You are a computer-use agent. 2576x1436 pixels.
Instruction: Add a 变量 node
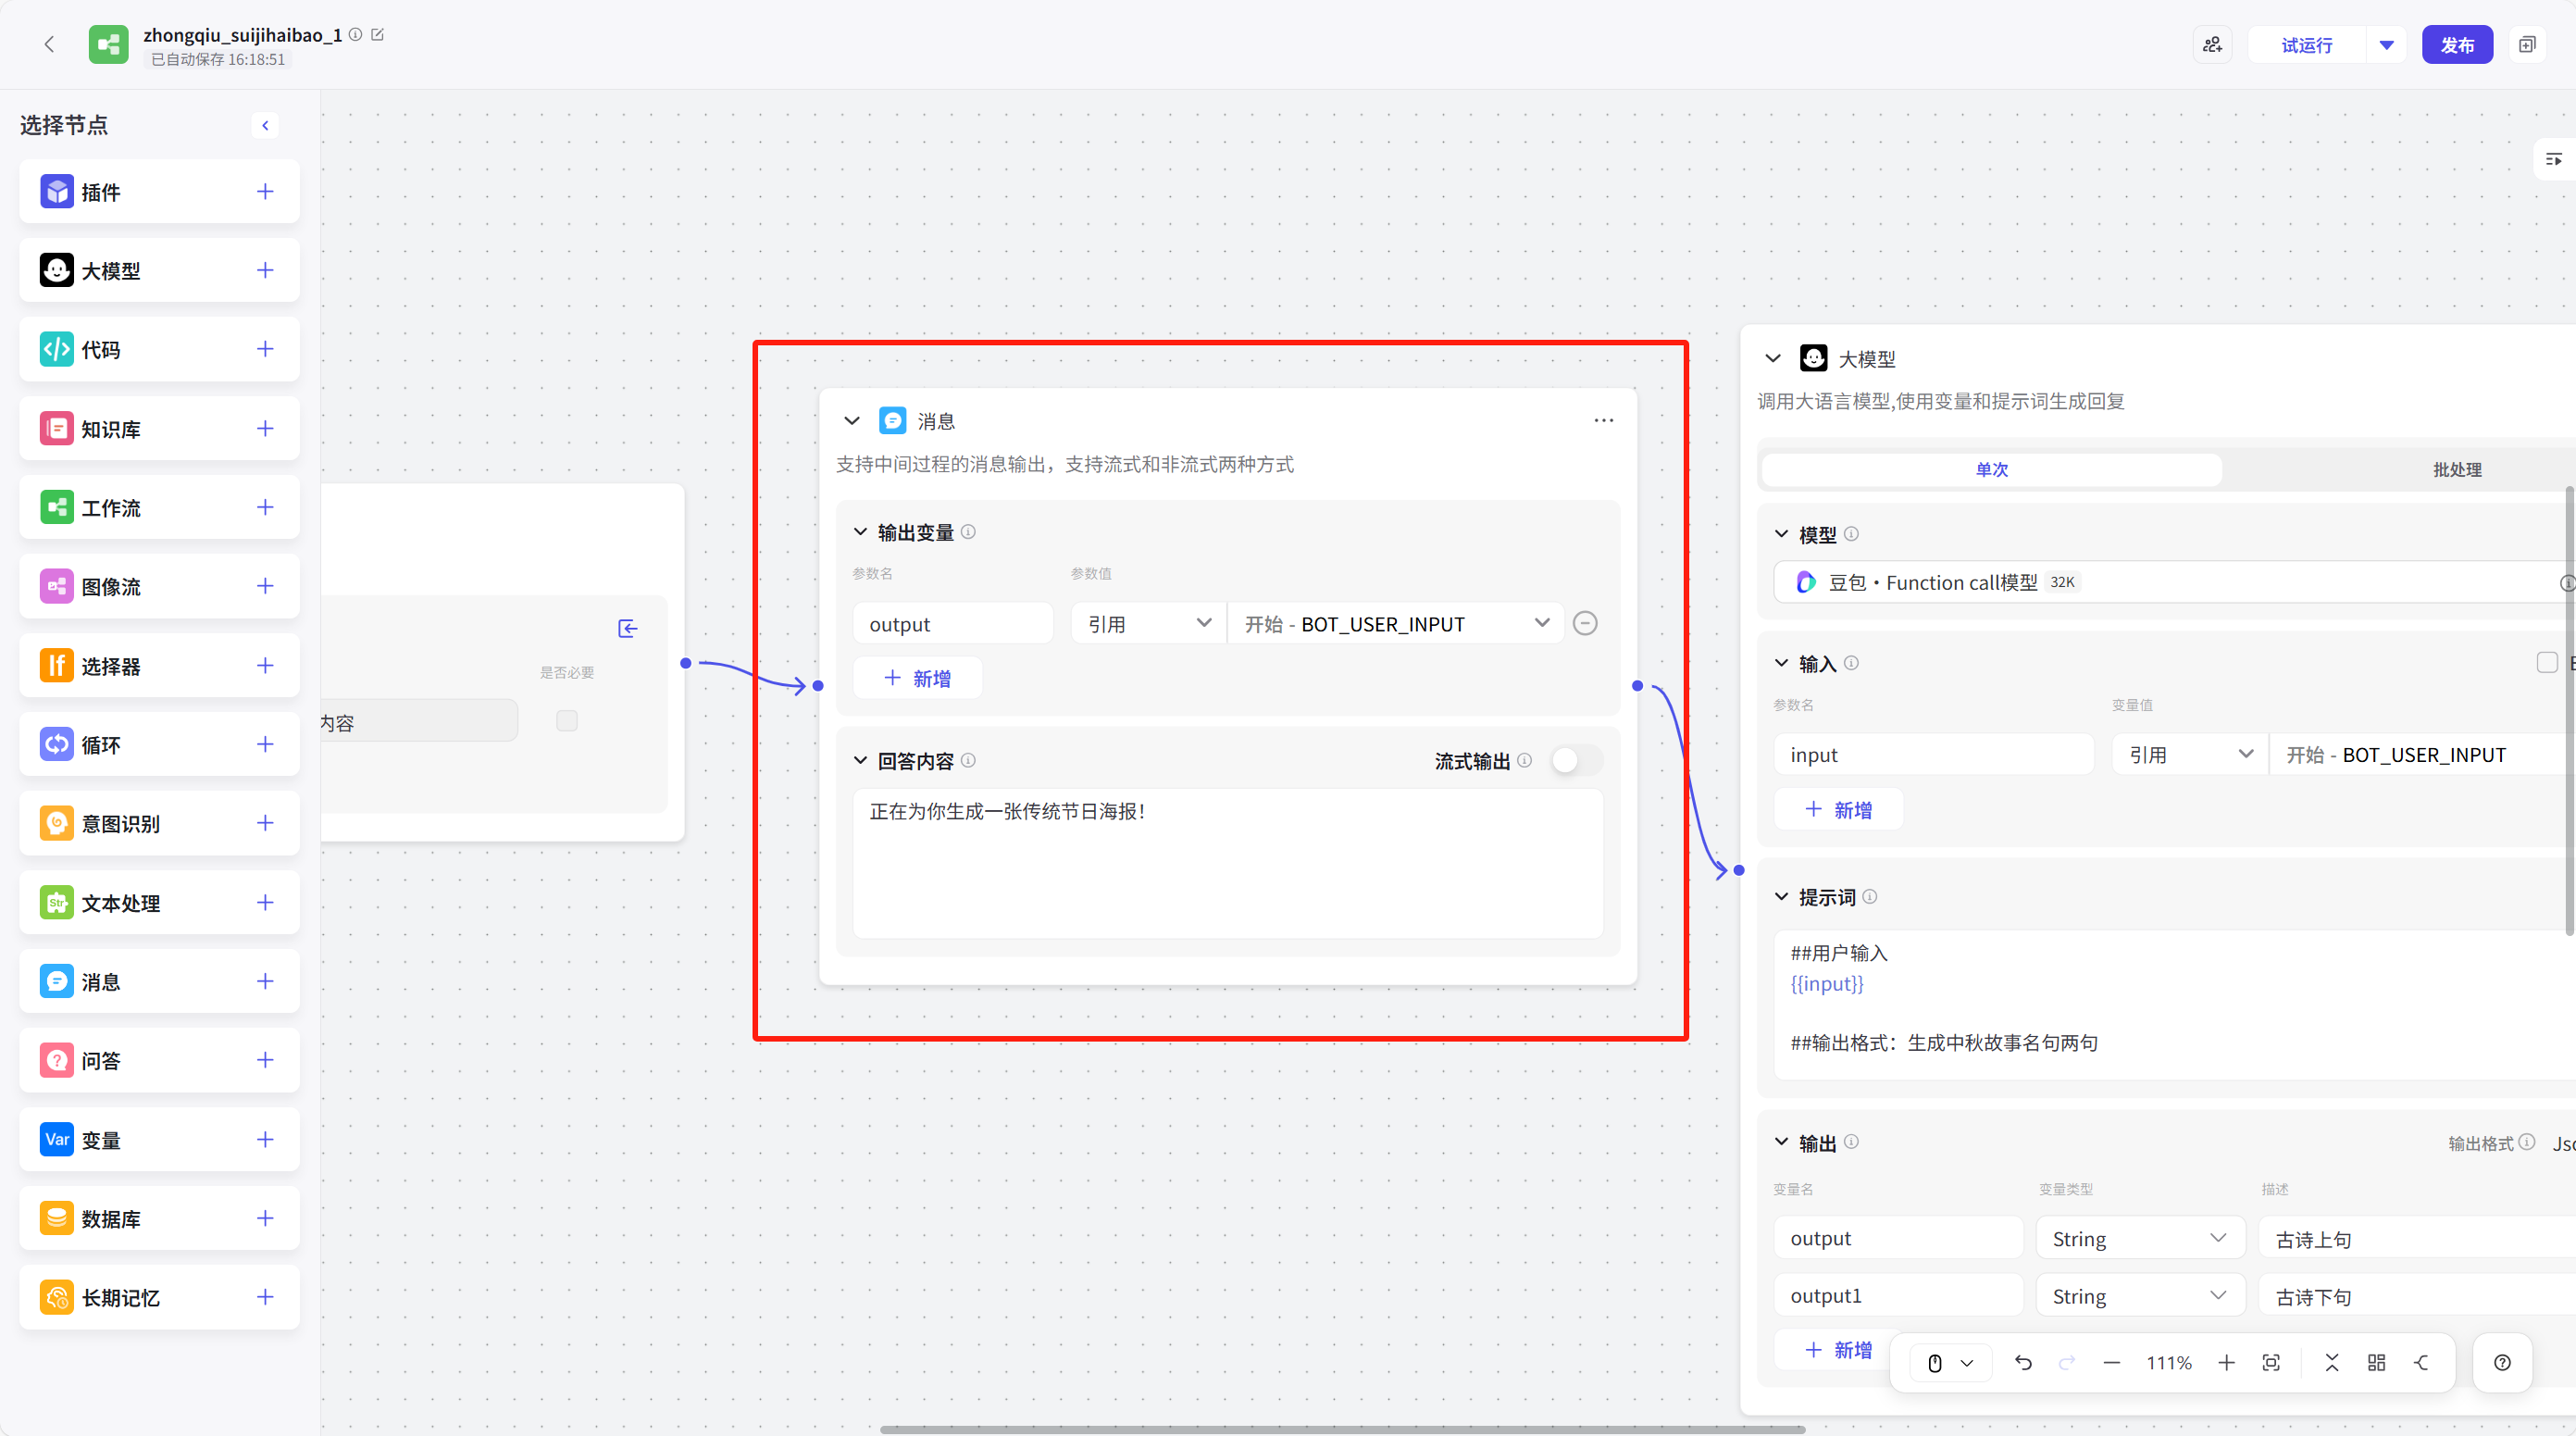click(x=265, y=1139)
